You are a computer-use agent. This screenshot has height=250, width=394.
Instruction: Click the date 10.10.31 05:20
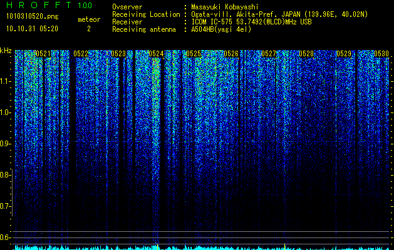(x=32, y=29)
